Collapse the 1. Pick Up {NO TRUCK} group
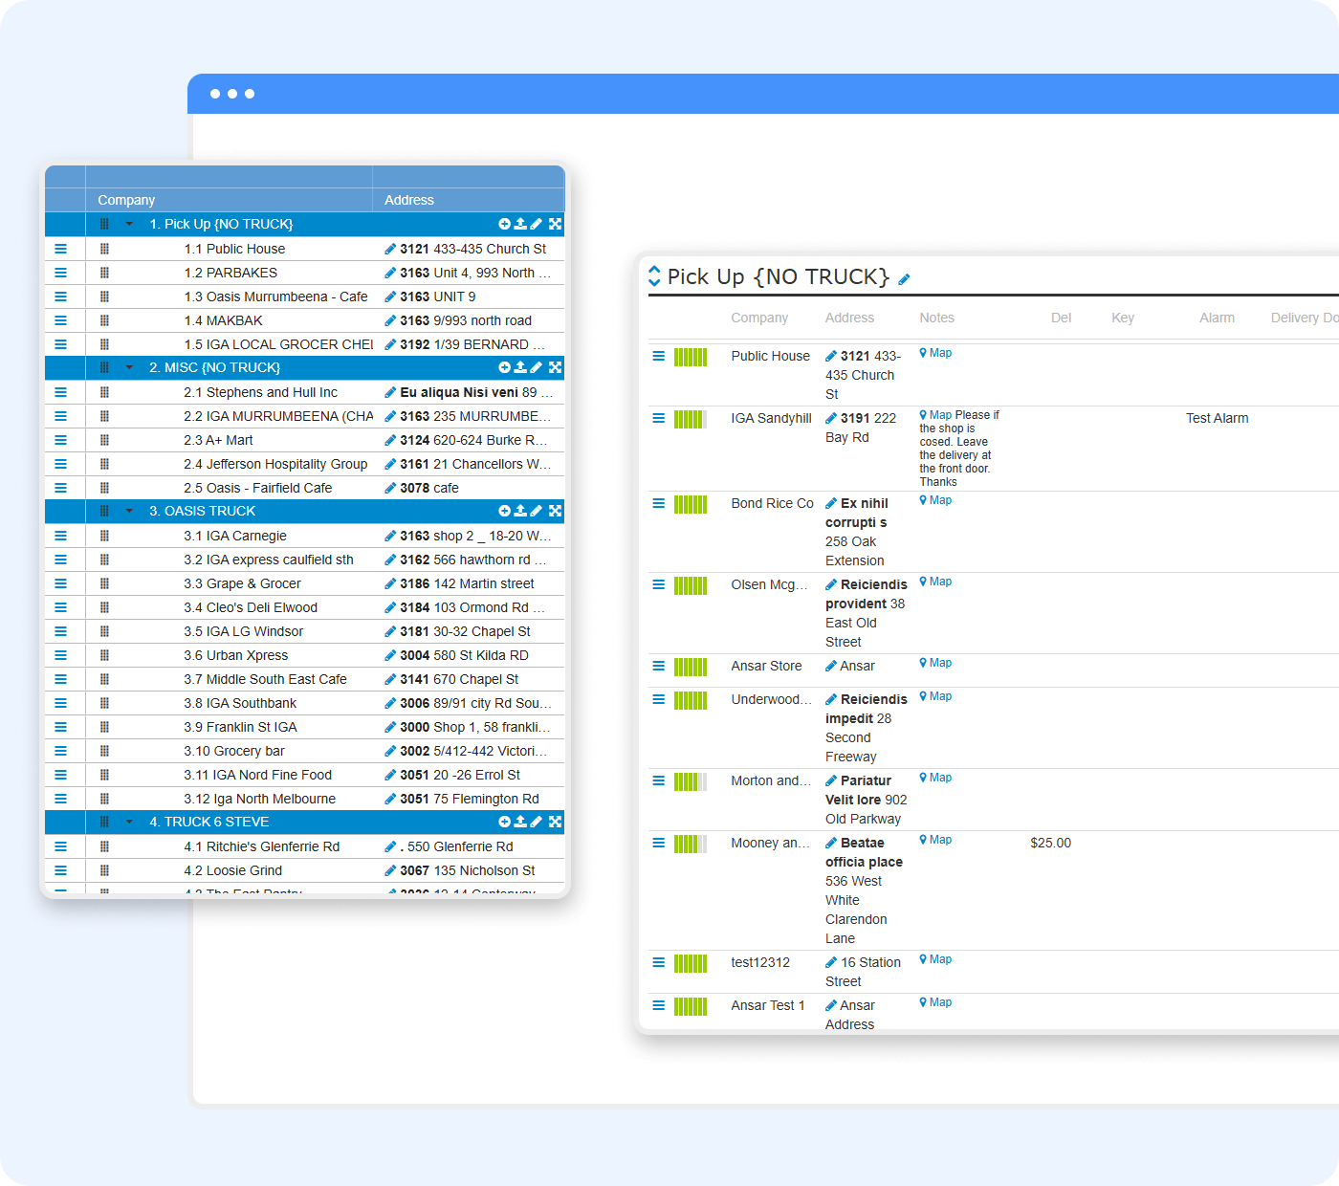Viewport: 1339px width, 1186px height. coord(129,224)
